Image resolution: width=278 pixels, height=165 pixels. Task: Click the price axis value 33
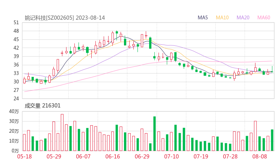coord(16,73)
